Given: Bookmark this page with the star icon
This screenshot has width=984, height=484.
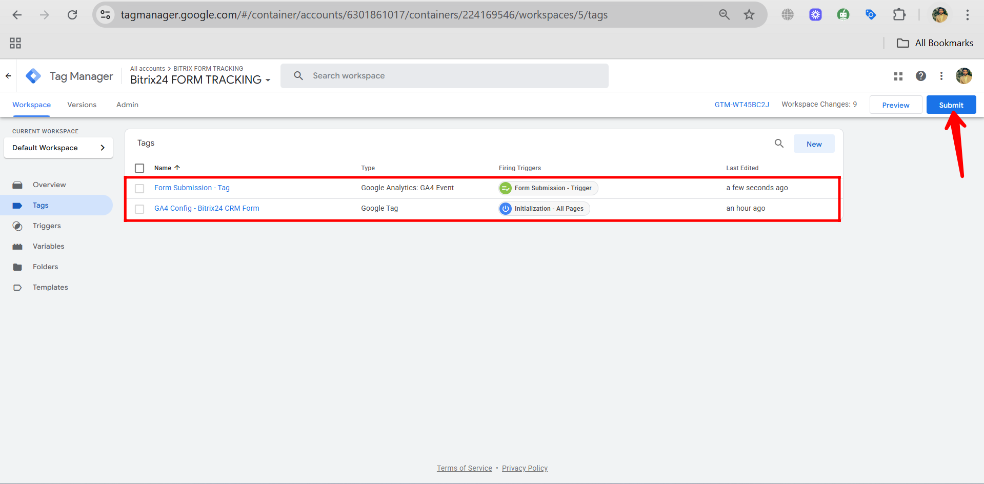Looking at the screenshot, I should coord(749,15).
